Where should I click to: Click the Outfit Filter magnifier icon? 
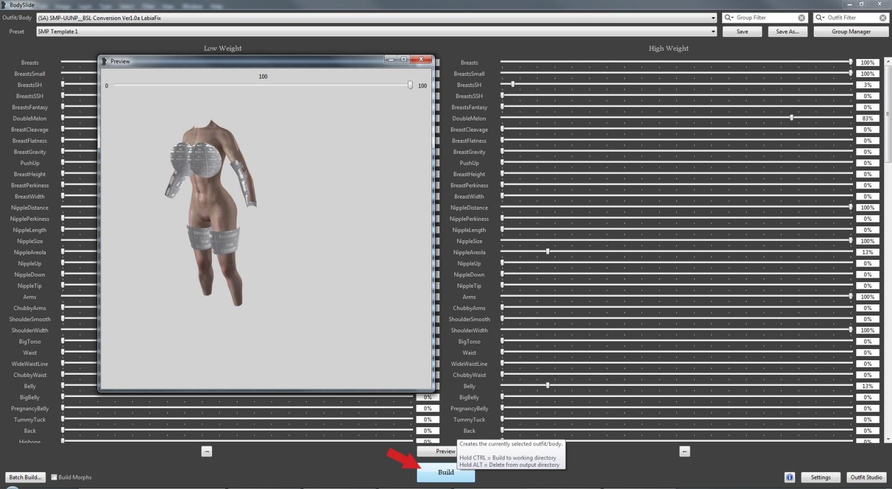click(x=820, y=18)
